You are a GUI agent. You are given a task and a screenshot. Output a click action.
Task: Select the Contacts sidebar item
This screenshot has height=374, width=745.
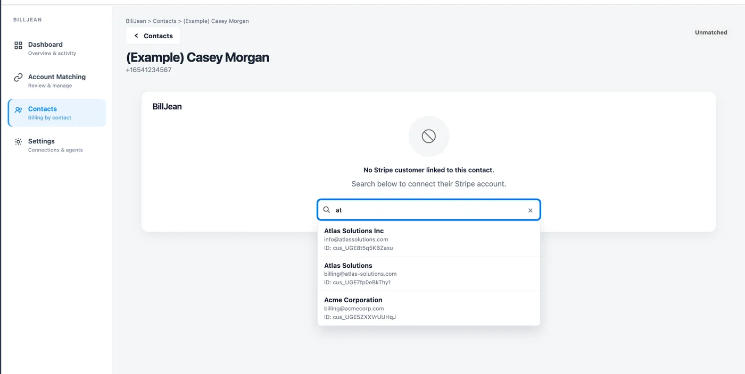pyautogui.click(x=57, y=113)
